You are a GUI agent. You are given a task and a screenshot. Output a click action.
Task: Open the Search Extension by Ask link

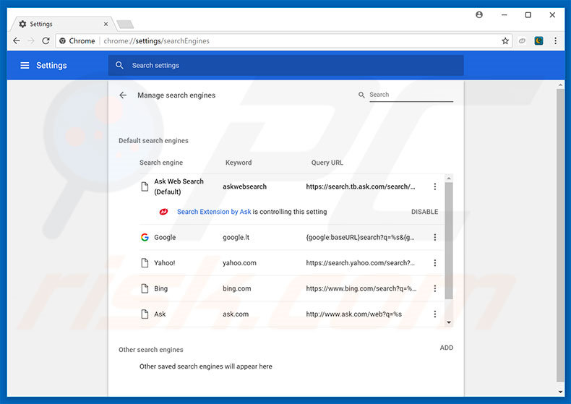point(214,212)
